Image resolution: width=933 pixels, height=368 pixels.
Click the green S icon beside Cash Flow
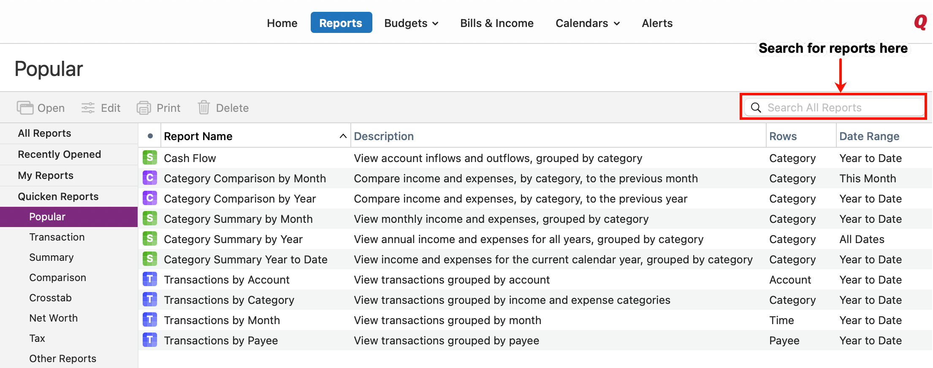click(x=150, y=158)
